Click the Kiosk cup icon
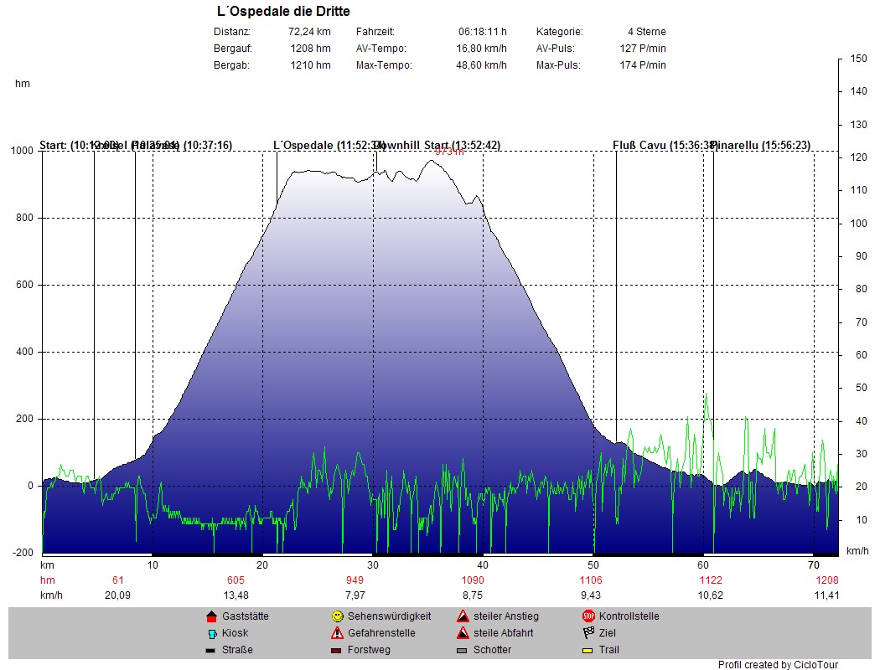 tap(211, 633)
